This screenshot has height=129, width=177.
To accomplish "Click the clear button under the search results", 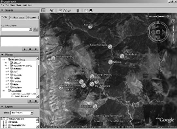I will pyautogui.click(x=36, y=49).
